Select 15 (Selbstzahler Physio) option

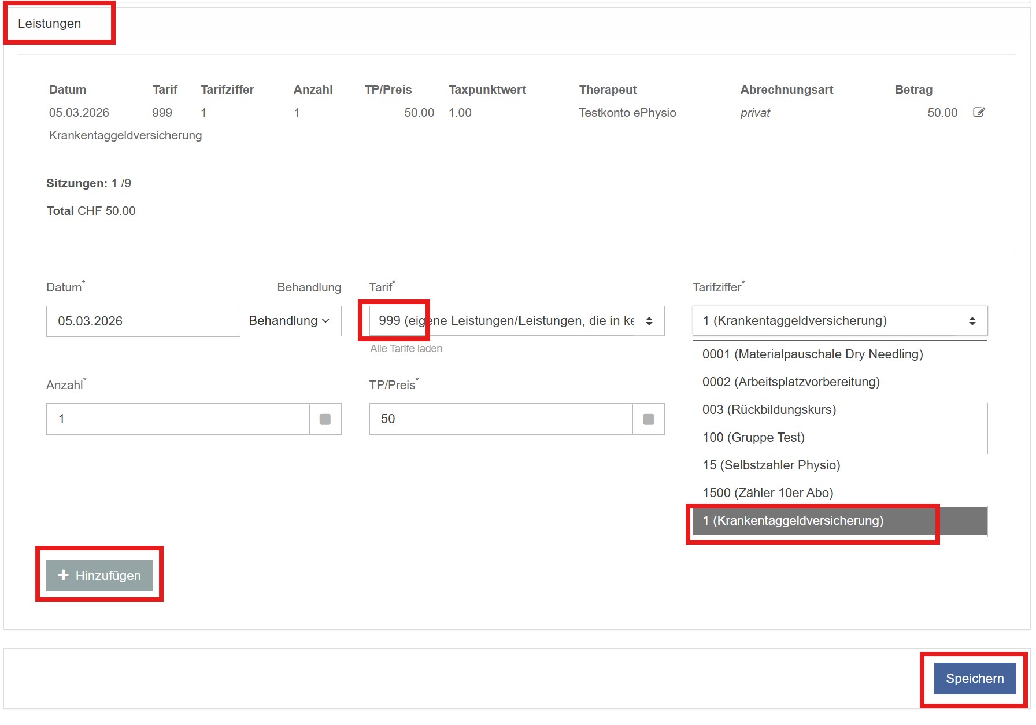click(x=771, y=465)
